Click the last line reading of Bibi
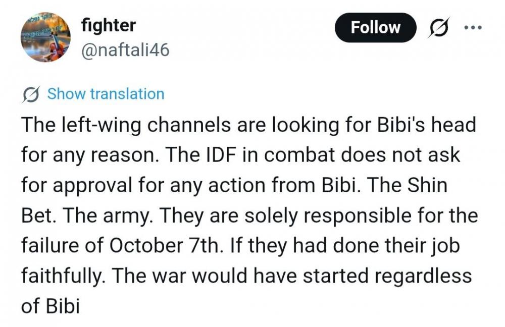The image size is (505, 327). (50, 306)
